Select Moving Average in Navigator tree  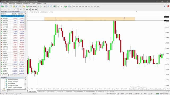coord(13,82)
